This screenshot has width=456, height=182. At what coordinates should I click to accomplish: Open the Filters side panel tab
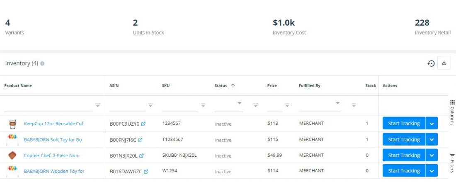tap(452, 163)
